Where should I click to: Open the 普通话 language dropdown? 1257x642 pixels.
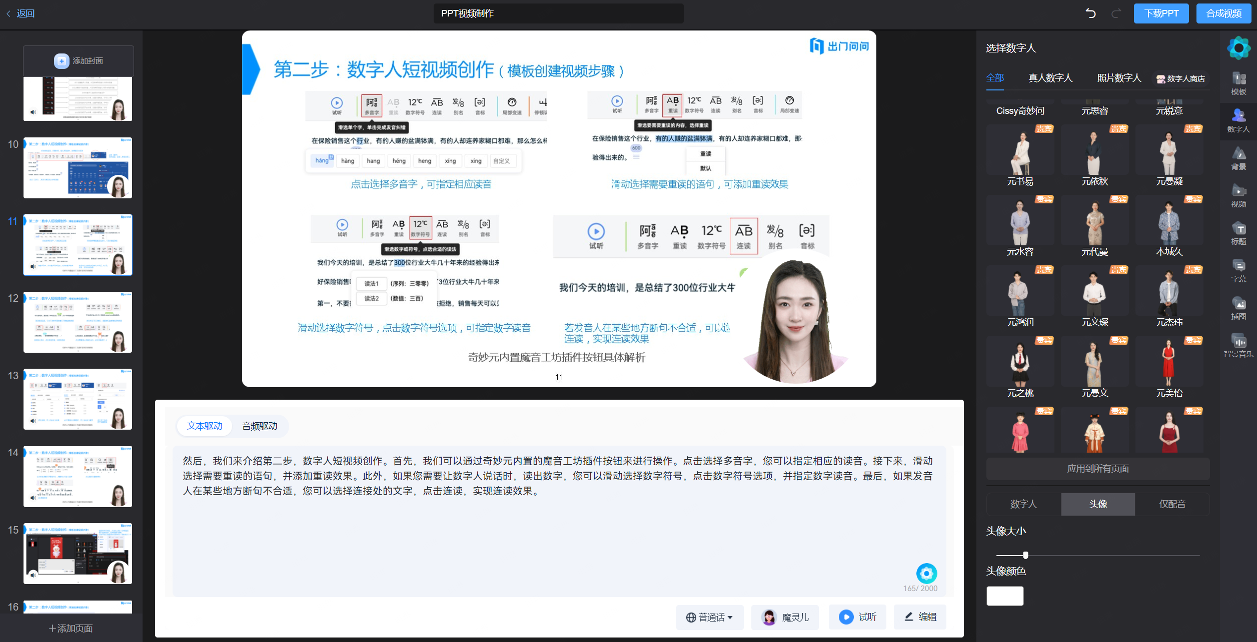tap(709, 617)
